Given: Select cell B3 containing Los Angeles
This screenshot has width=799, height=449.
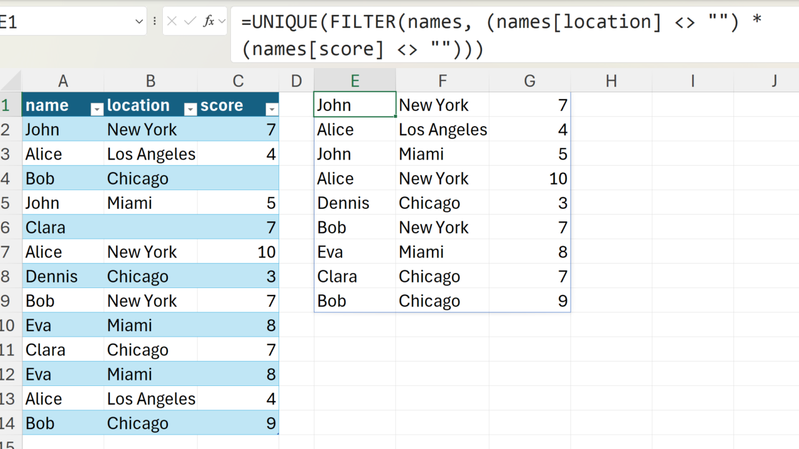Looking at the screenshot, I should tap(150, 153).
